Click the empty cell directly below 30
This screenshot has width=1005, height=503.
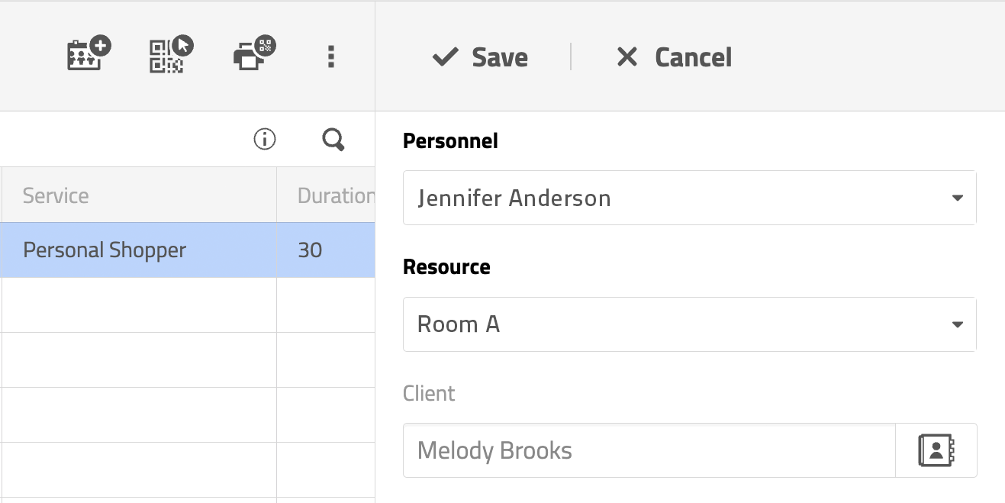point(325,305)
